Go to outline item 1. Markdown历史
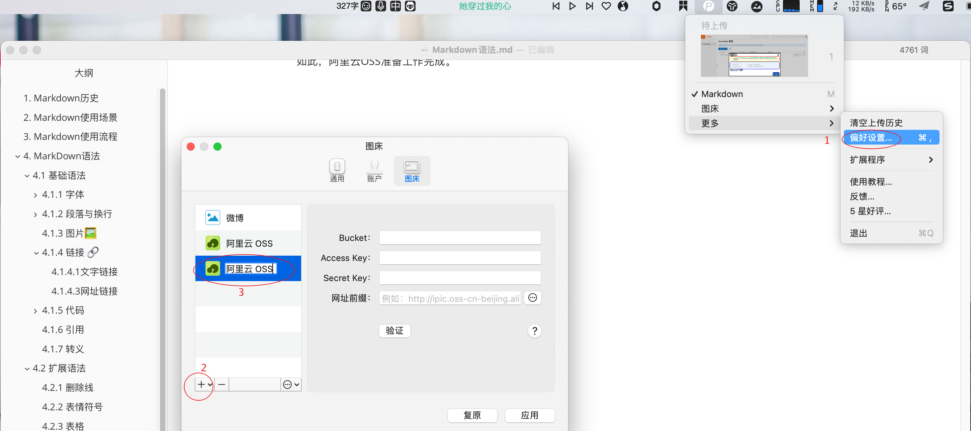971x431 pixels. (x=61, y=98)
